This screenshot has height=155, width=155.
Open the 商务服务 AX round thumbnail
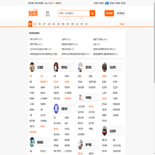(32, 142)
